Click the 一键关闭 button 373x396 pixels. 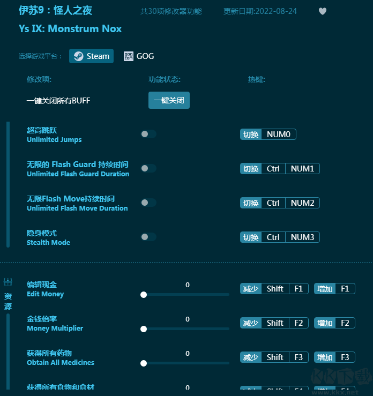click(169, 100)
